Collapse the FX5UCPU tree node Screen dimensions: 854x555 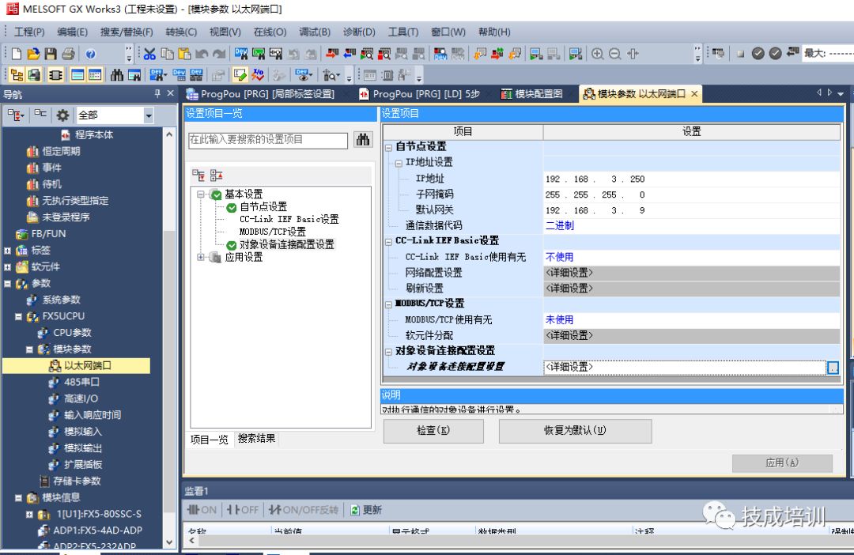click(18, 316)
